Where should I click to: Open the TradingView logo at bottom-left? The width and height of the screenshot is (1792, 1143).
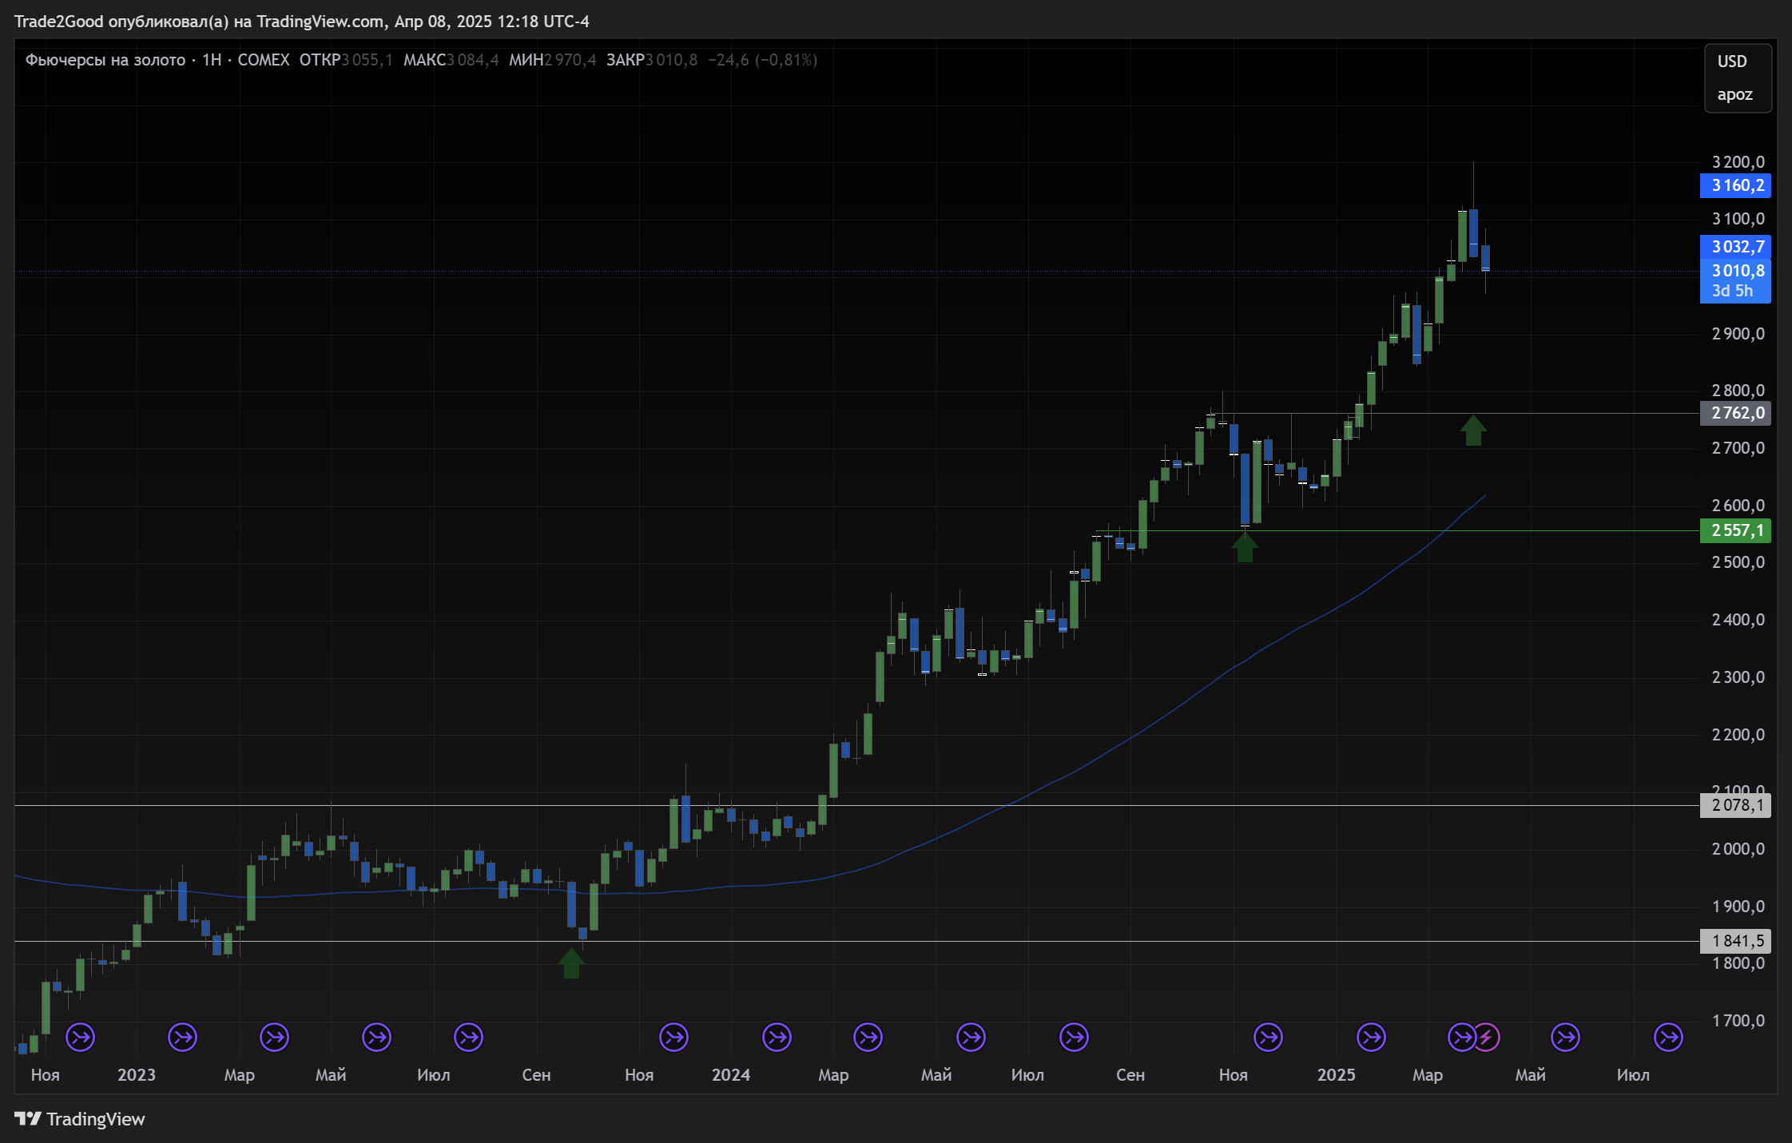pyautogui.click(x=80, y=1119)
